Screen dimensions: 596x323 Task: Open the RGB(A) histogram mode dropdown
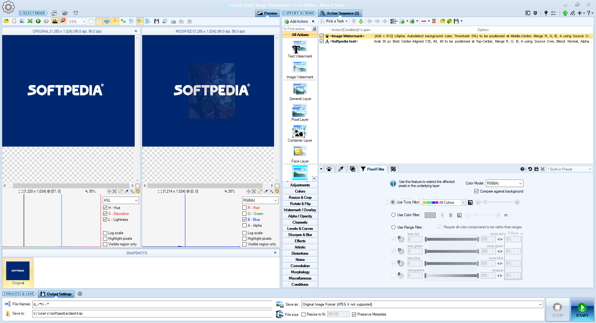point(260,200)
